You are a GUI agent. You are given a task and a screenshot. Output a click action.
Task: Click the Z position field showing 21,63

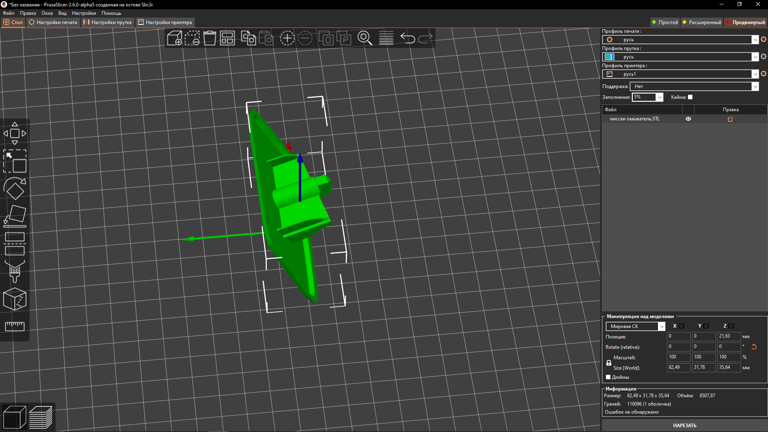pos(729,336)
